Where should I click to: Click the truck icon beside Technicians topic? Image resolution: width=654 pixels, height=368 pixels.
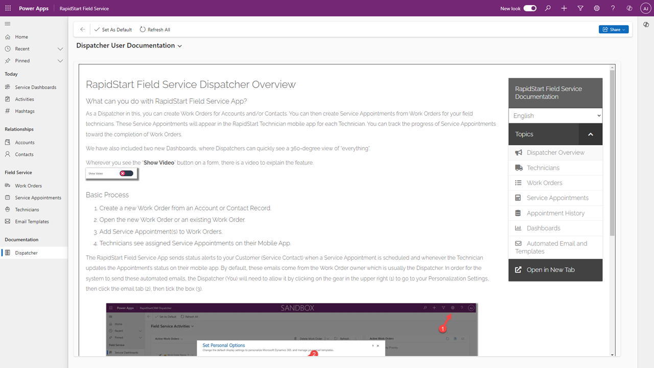pyautogui.click(x=518, y=168)
